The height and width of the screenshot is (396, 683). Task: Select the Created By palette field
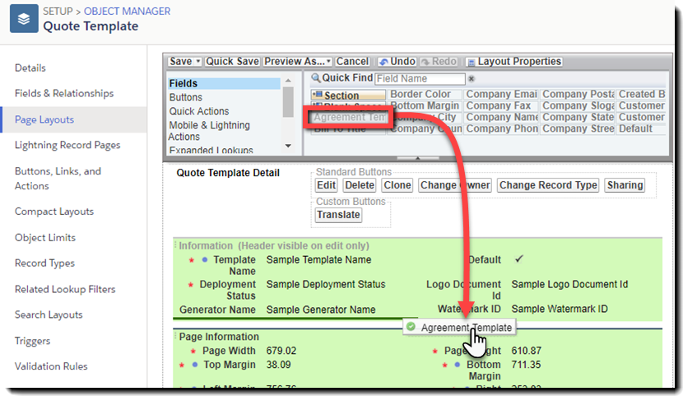[641, 94]
